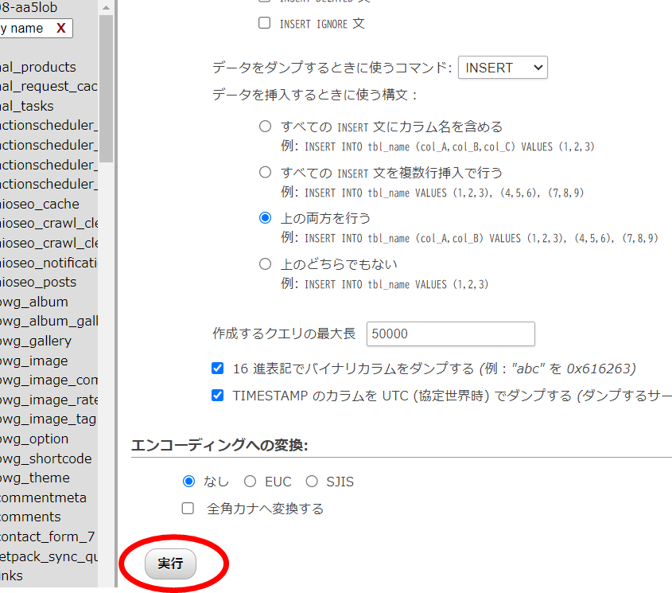Open the contact_form_7 table in sidebar
This screenshot has width=672, height=593.
[46, 536]
